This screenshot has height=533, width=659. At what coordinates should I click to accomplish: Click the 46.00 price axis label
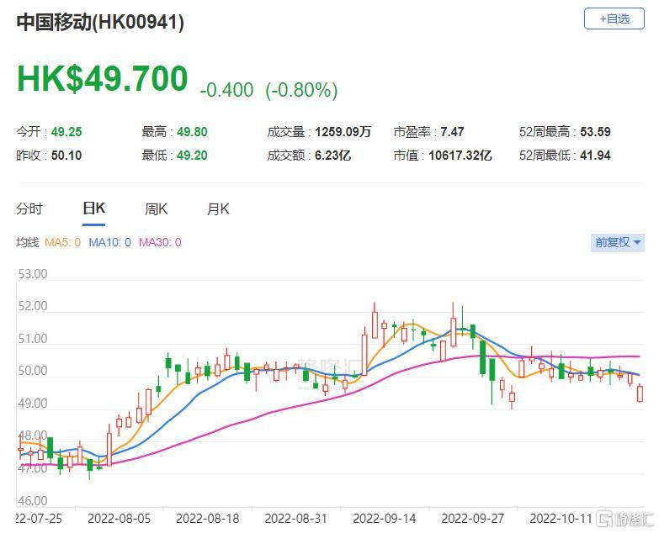tap(33, 501)
